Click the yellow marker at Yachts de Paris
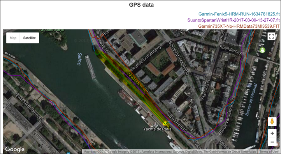 (165, 123)
